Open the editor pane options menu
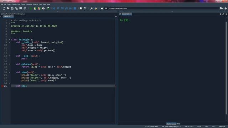Viewport: 228px width, 128px height. click(116, 16)
